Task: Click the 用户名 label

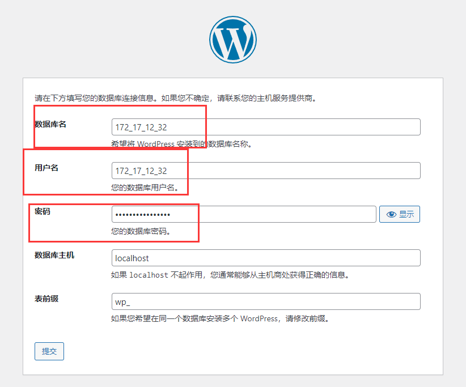Action: [46, 168]
